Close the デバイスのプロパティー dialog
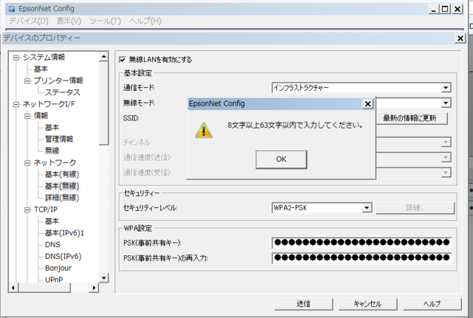Viewport: 473px width, 318px height. pyautogui.click(x=460, y=38)
